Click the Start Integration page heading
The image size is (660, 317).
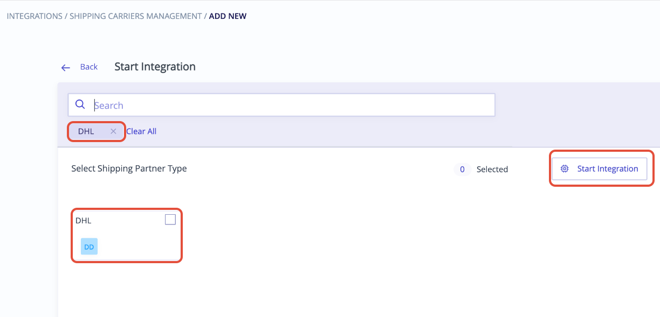pos(155,67)
